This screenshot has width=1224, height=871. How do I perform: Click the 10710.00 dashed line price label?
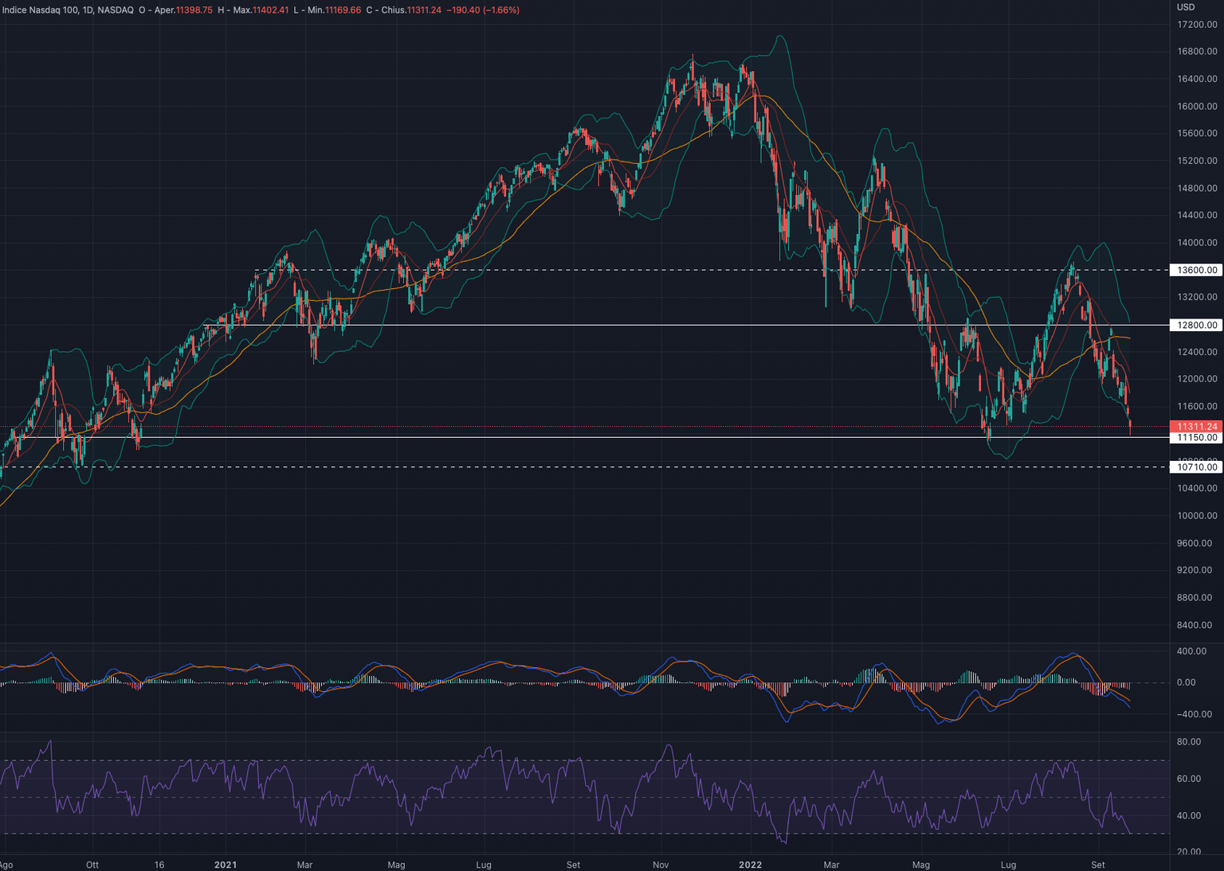click(1197, 467)
